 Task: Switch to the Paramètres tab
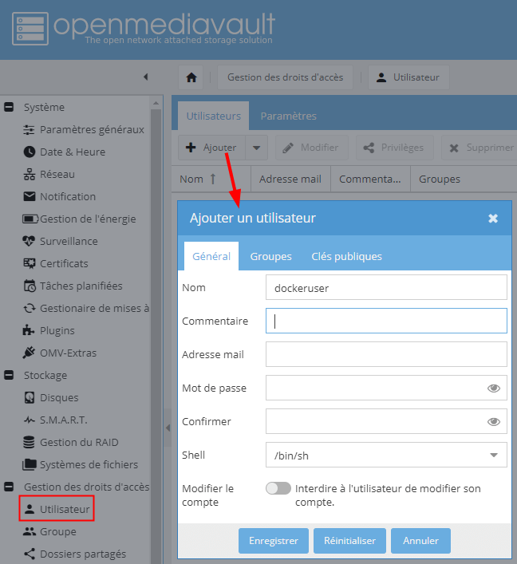coord(289,116)
